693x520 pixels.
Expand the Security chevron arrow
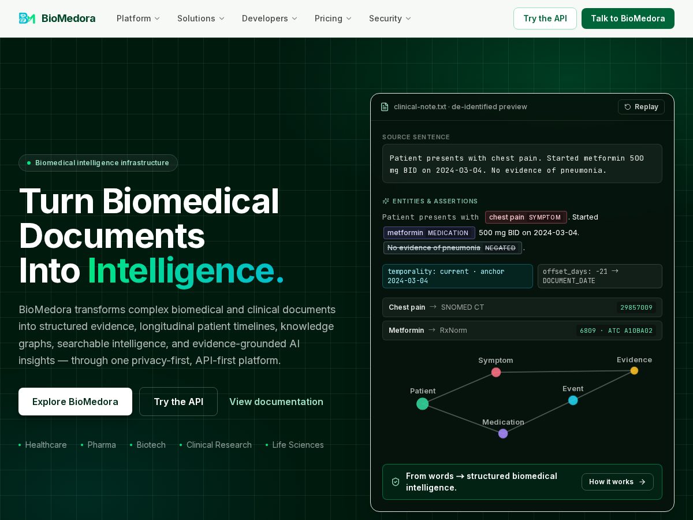[408, 18]
